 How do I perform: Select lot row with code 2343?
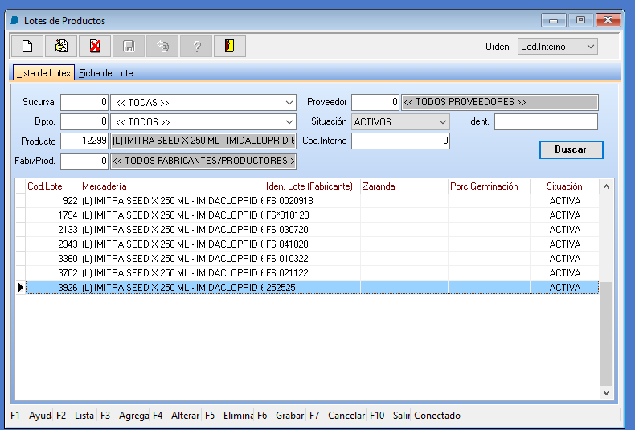(x=312, y=244)
